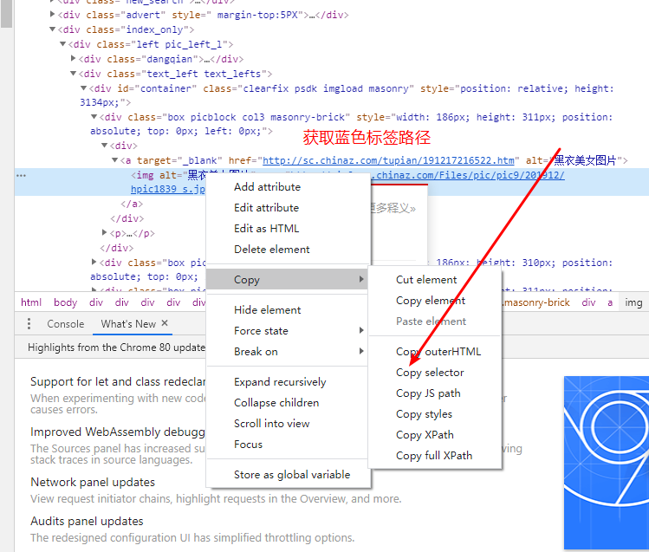Click the img breadcrumb at the right end
The height and width of the screenshot is (552, 649).
[633, 302]
